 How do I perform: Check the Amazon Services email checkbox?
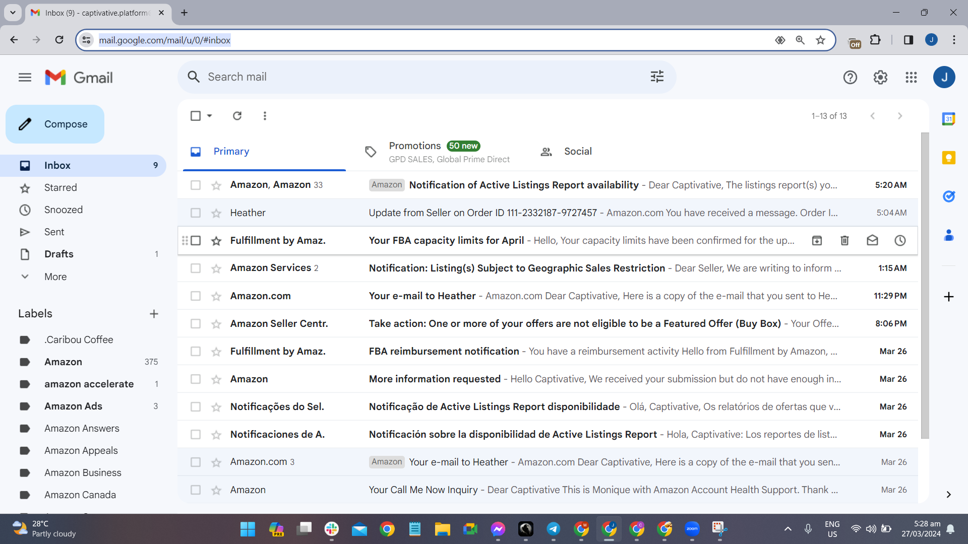click(x=196, y=268)
